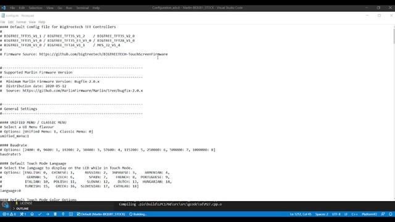Viewport: 395px width, 222px height.
Task: Open Notepad File menu
Action: 2,22
